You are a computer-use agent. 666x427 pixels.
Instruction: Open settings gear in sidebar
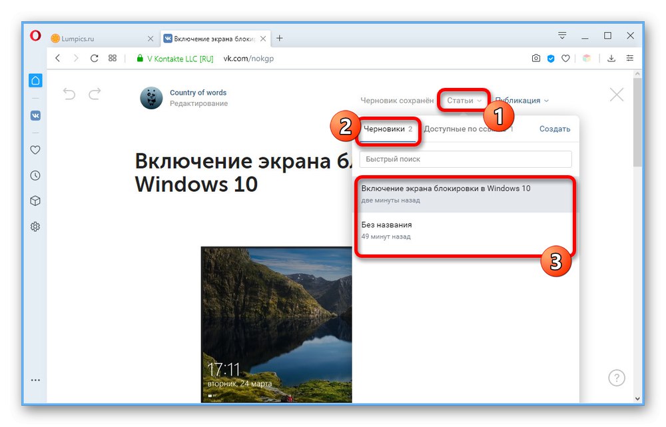pos(36,226)
